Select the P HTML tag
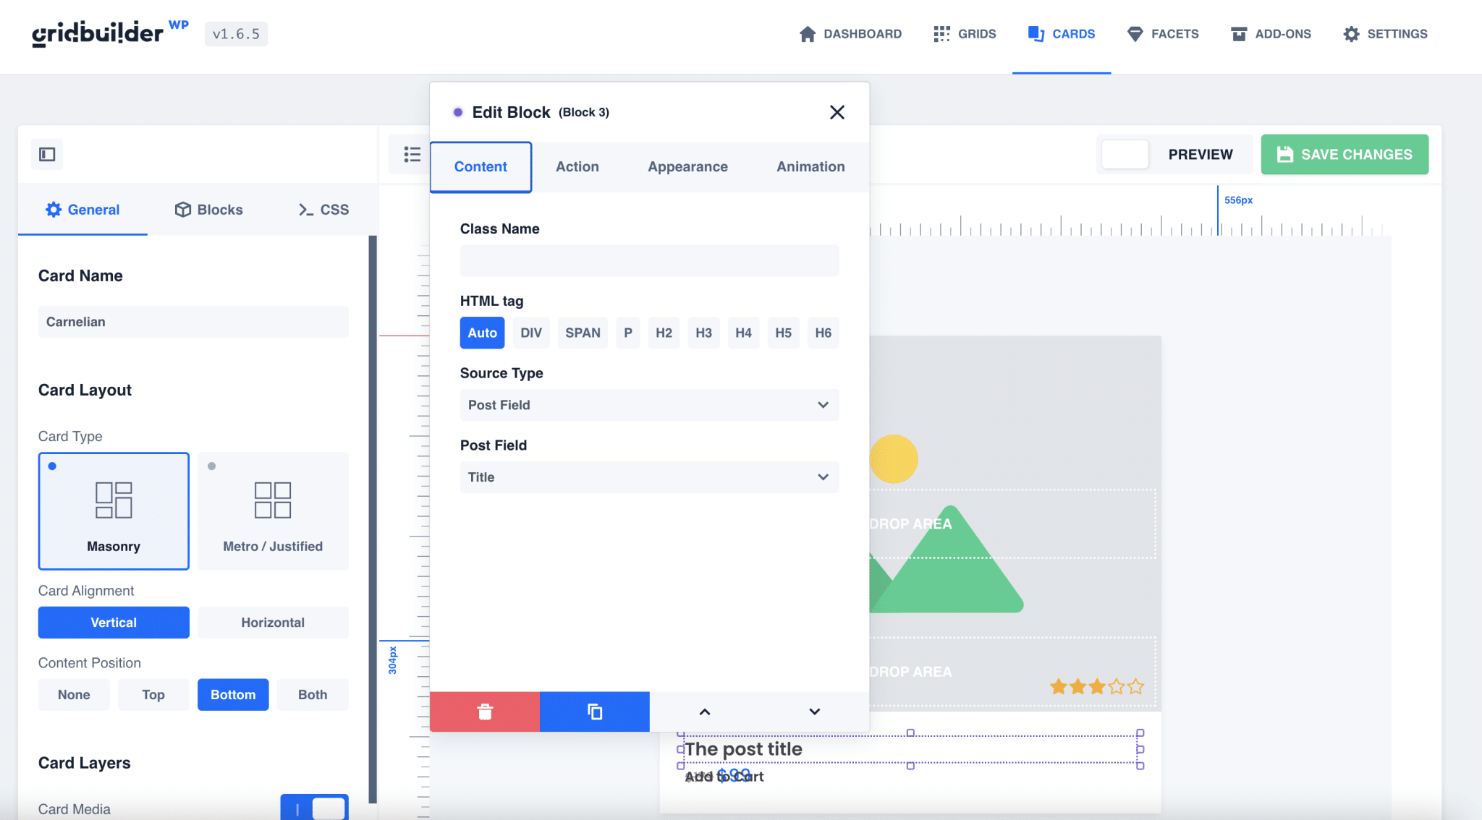This screenshot has height=820, width=1482. pos(628,333)
